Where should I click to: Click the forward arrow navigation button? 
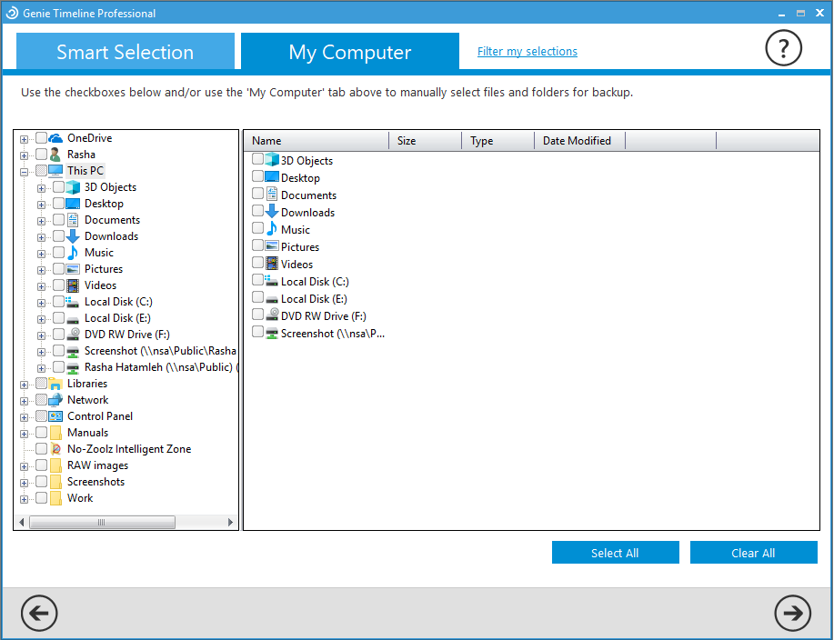click(x=792, y=614)
